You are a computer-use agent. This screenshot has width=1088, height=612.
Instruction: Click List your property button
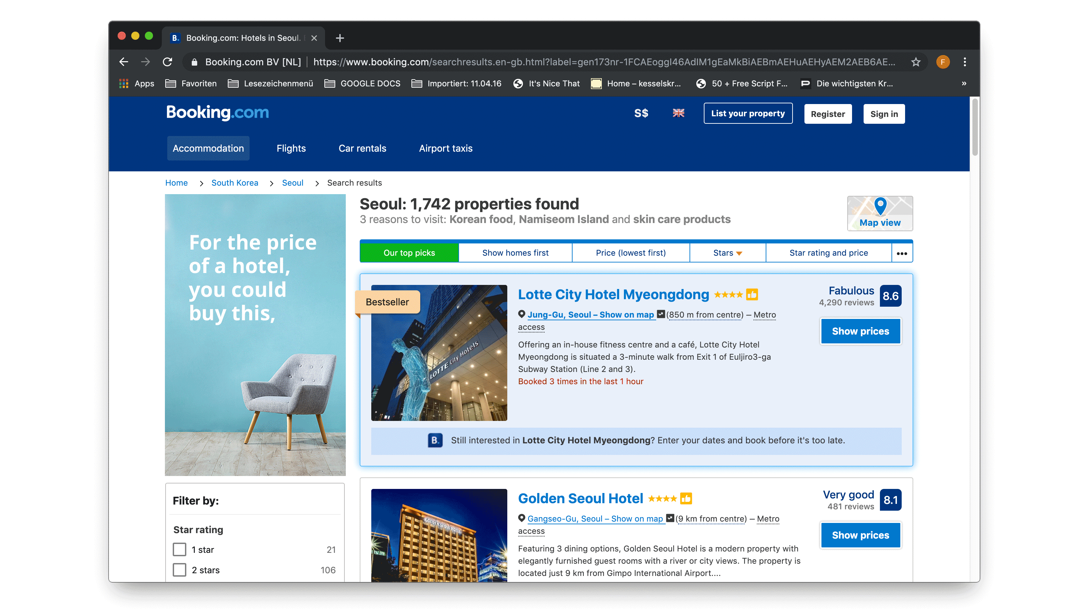748,113
